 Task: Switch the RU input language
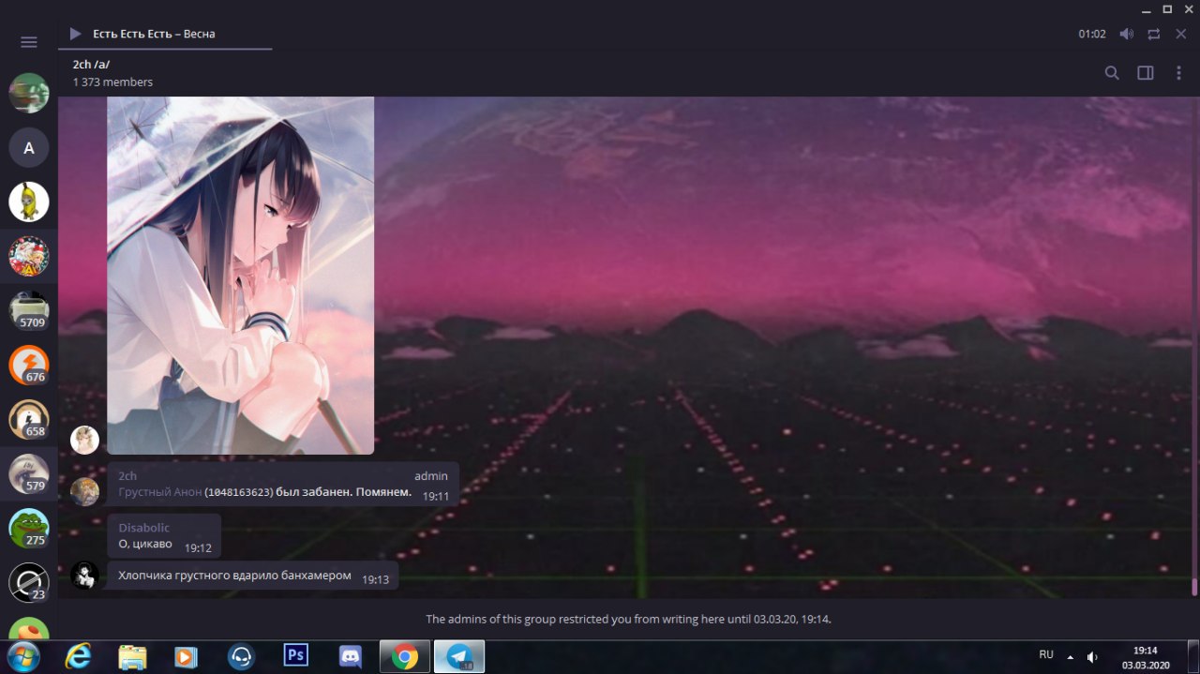pyautogui.click(x=1046, y=654)
